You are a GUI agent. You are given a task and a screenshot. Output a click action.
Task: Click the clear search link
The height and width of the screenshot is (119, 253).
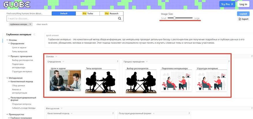coord(42,24)
